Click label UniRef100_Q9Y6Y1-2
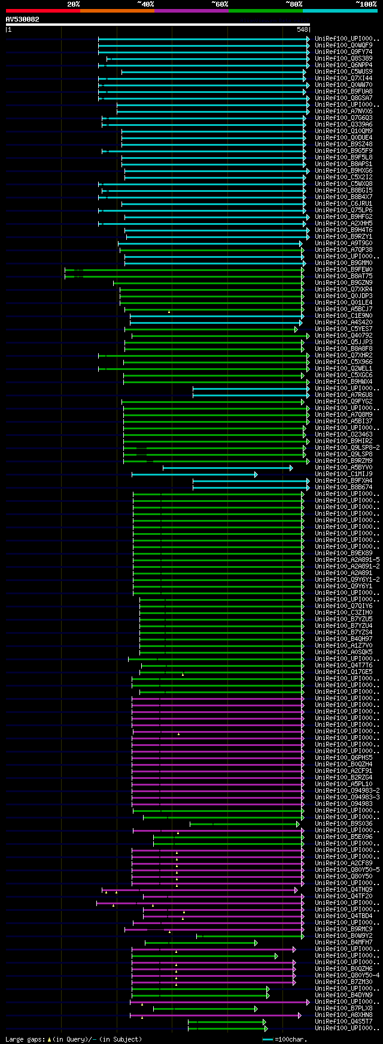The image size is (383, 1044). point(347,580)
